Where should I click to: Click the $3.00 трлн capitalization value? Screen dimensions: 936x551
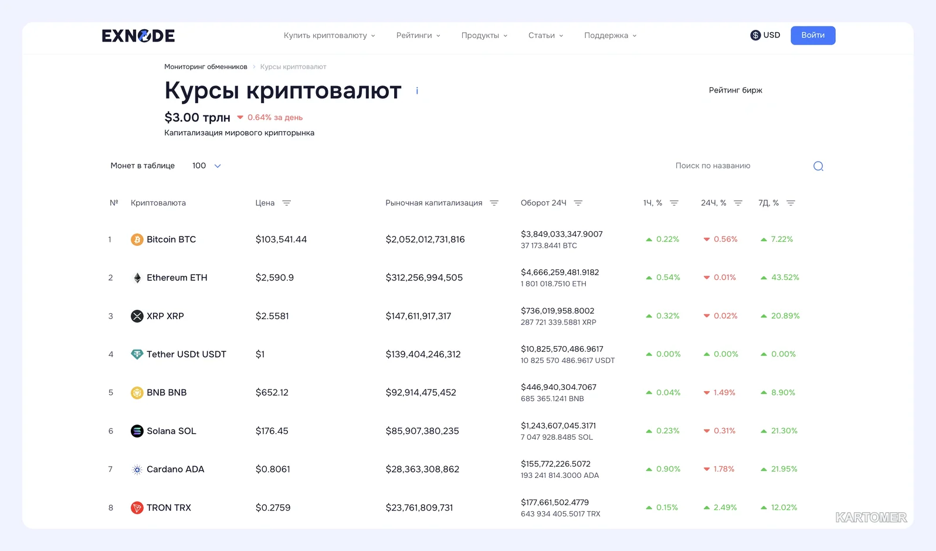click(x=197, y=118)
